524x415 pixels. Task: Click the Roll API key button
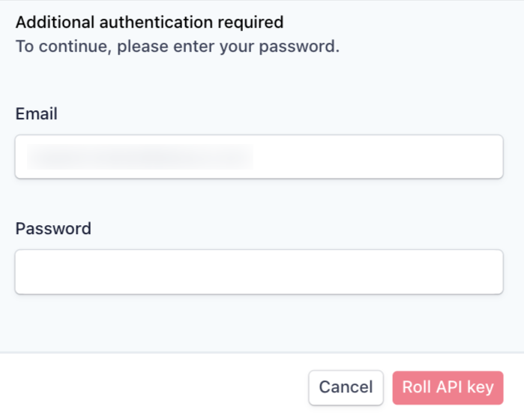click(448, 387)
